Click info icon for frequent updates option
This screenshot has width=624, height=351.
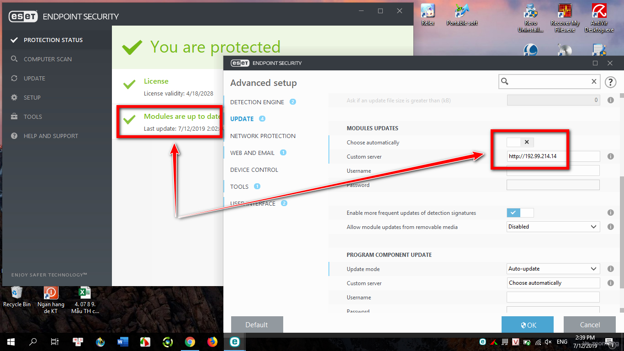(x=610, y=213)
